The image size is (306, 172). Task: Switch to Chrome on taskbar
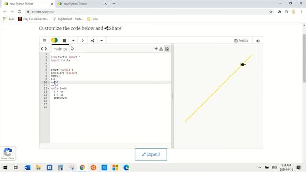click(82, 168)
